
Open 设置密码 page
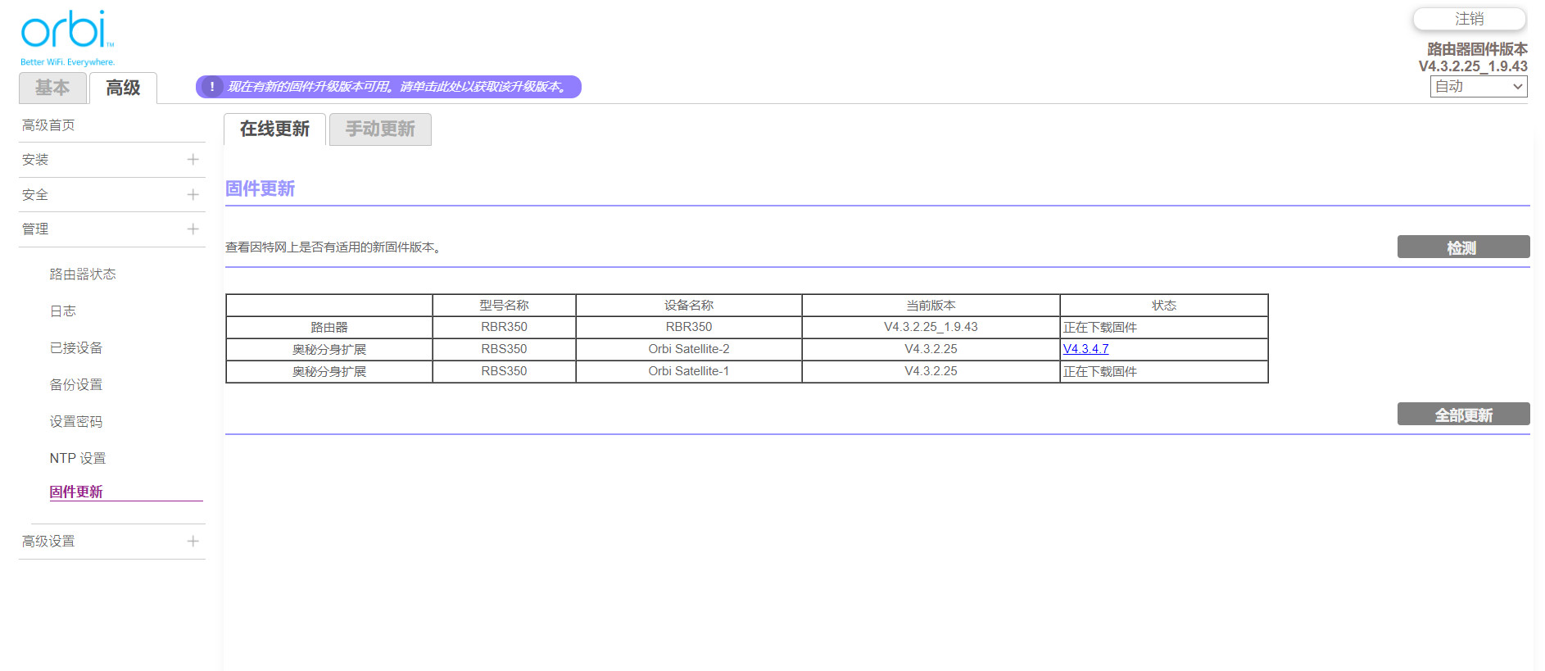pos(76,422)
